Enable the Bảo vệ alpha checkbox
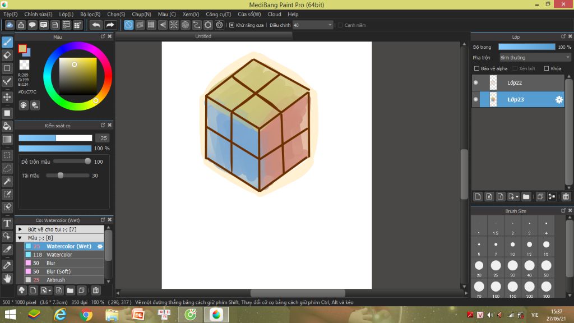 (476, 68)
